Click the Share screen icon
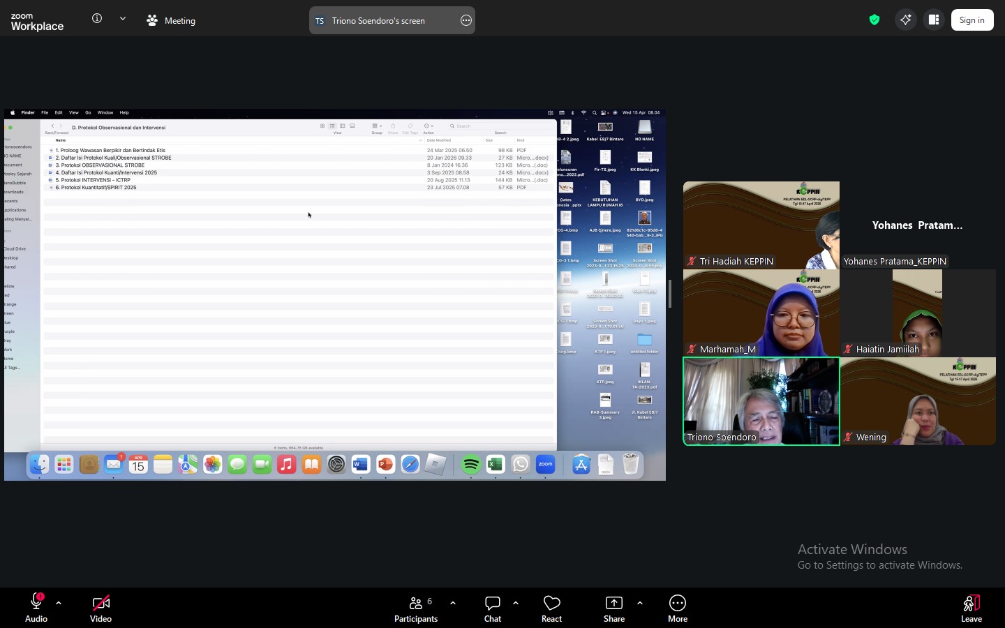 click(613, 604)
